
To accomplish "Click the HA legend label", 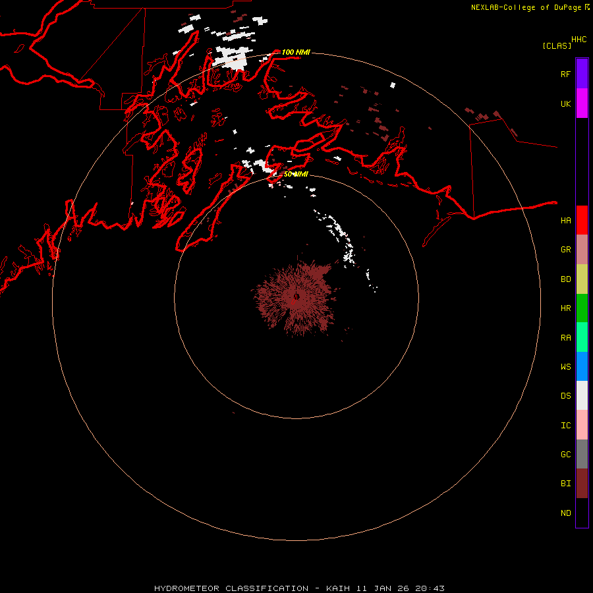I will [565, 221].
